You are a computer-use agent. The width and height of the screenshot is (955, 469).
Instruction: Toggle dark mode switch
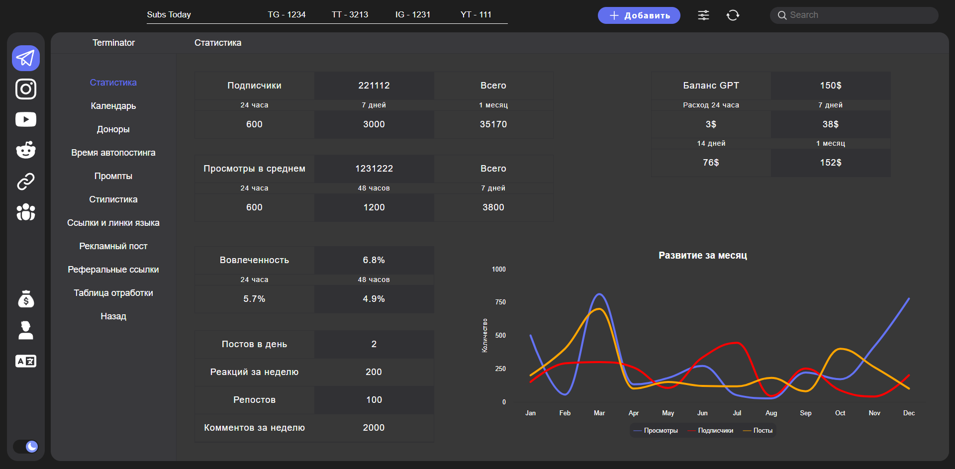(26, 446)
